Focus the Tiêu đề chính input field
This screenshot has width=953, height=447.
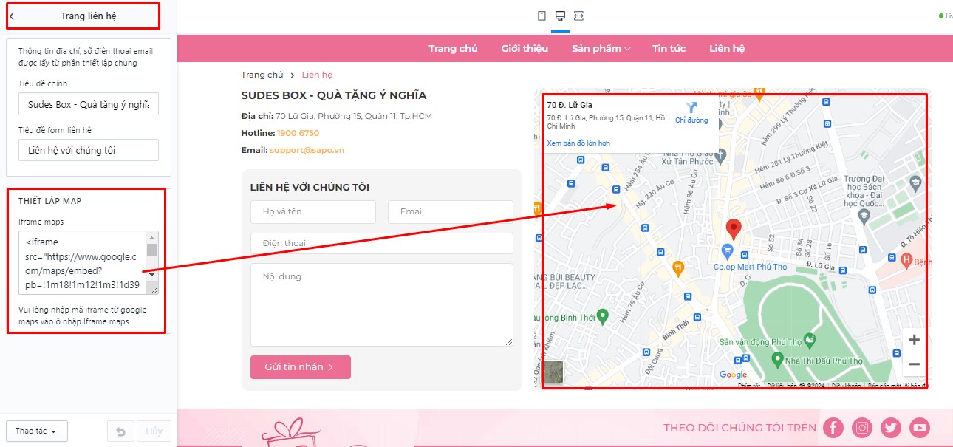tap(89, 105)
